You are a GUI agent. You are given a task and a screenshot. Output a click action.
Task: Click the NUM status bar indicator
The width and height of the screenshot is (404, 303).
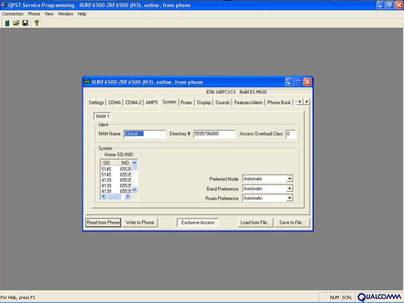(x=334, y=297)
